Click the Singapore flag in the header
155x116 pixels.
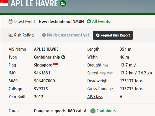click(x=4, y=3)
